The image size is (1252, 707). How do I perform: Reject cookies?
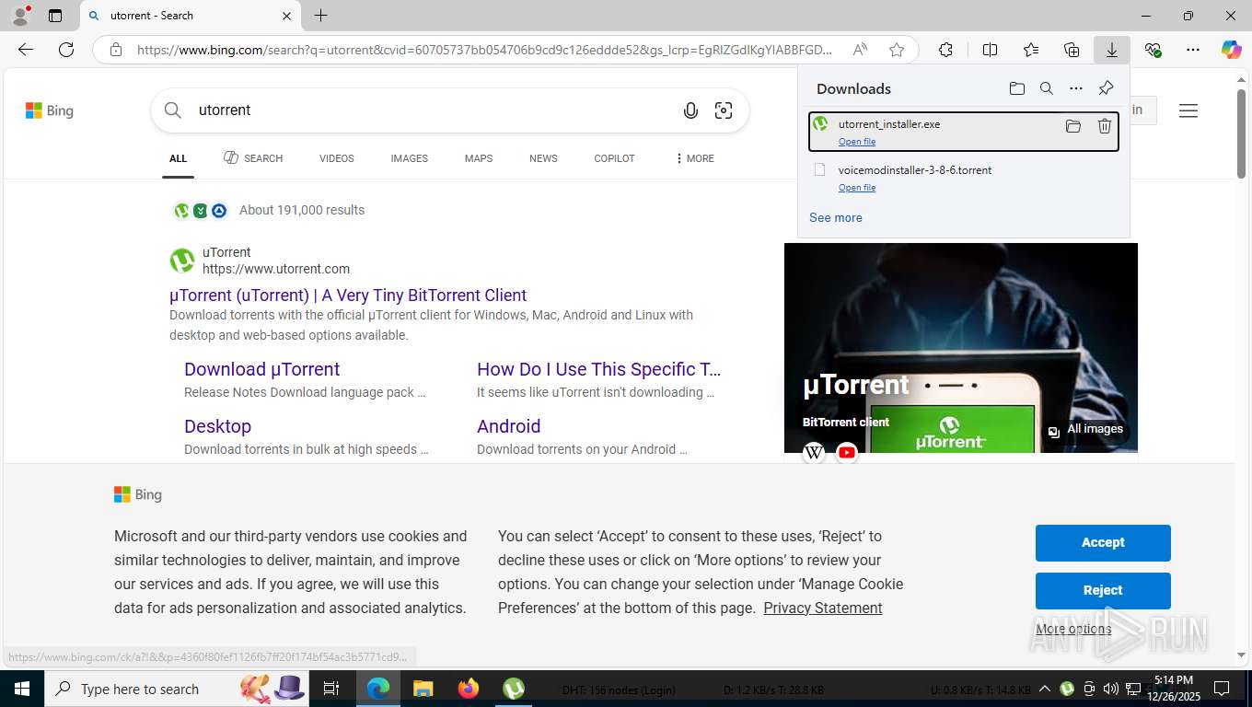[1103, 590]
